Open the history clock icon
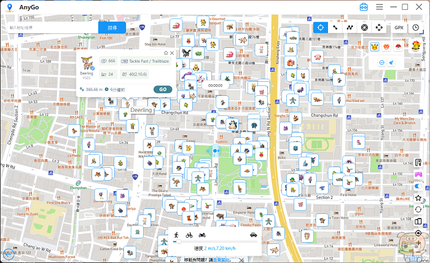 [416, 28]
